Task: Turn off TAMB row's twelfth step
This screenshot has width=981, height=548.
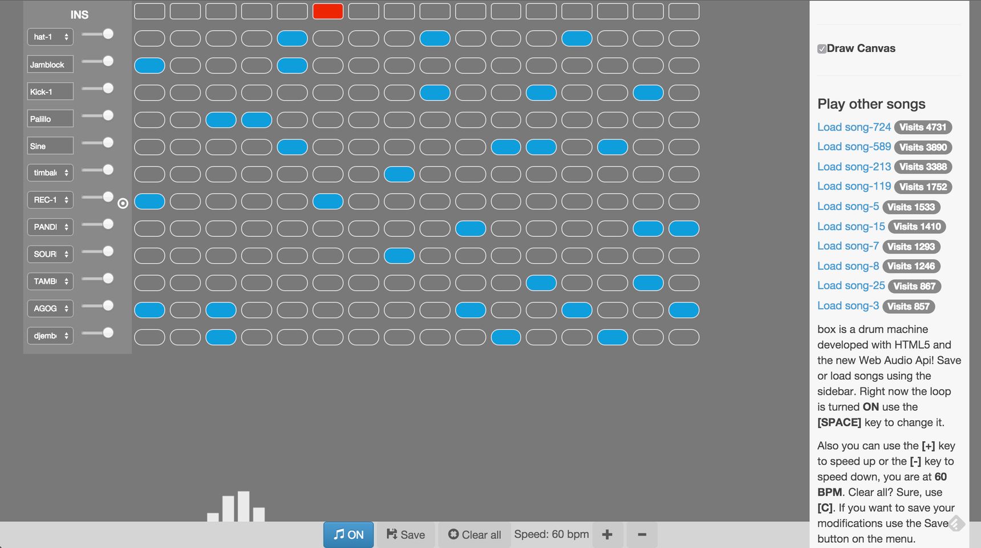Action: coord(541,283)
